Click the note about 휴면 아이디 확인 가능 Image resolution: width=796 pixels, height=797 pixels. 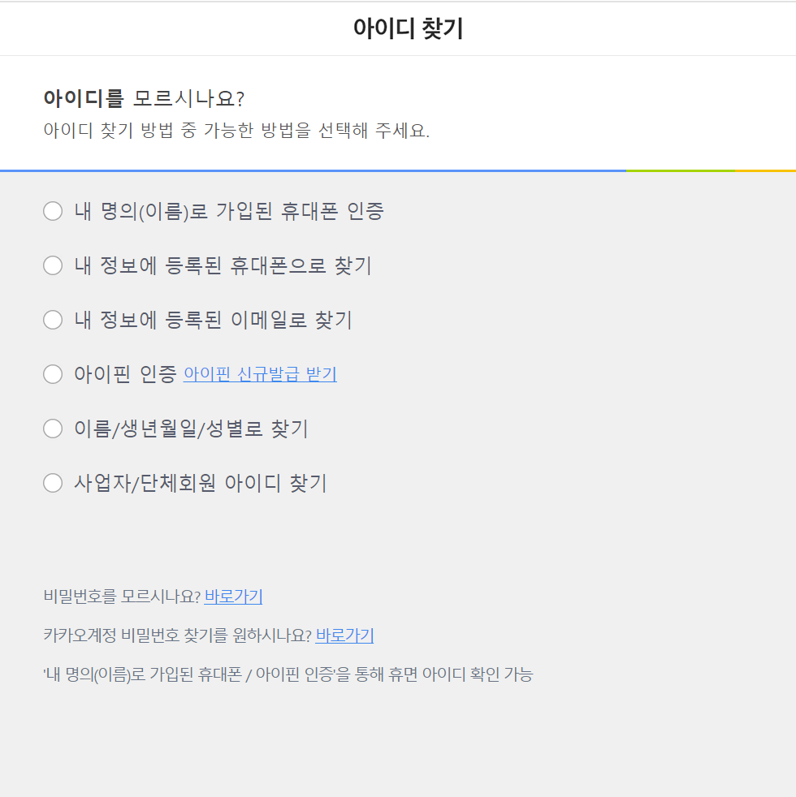pyautogui.click(x=288, y=674)
